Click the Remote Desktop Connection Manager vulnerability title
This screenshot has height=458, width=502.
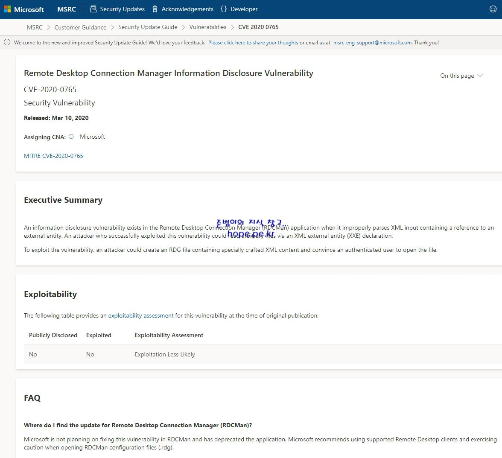pos(169,73)
